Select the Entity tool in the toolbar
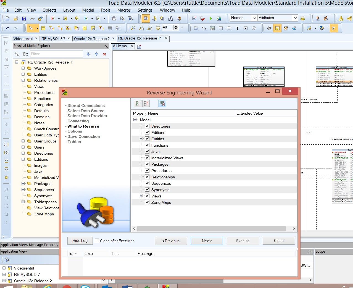 [43, 28]
